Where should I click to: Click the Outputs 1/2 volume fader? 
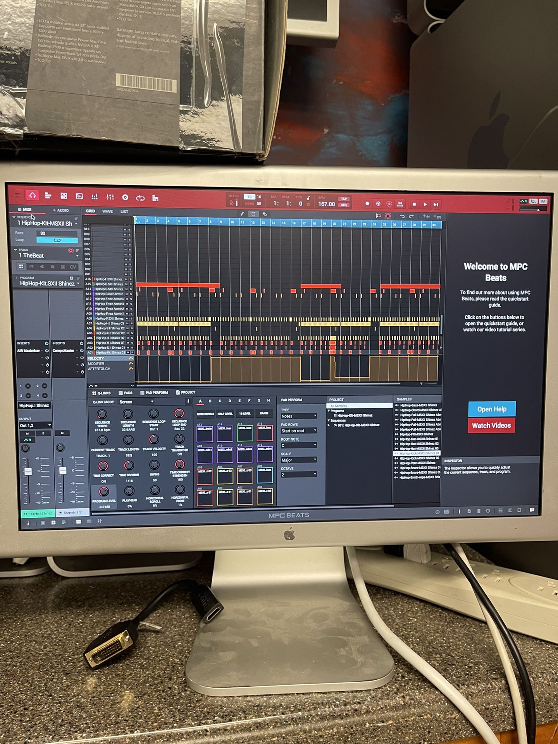63,470
